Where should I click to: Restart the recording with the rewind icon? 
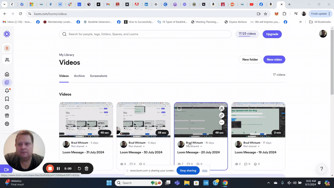coord(79,169)
